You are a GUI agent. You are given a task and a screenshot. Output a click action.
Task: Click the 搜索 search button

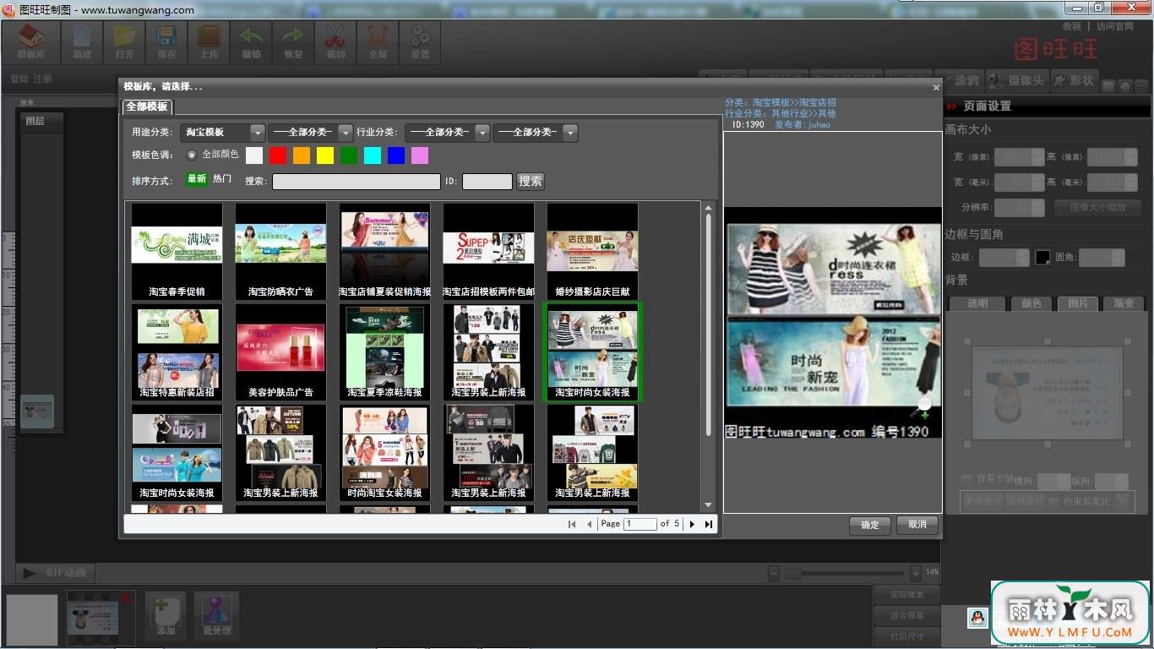tap(531, 181)
